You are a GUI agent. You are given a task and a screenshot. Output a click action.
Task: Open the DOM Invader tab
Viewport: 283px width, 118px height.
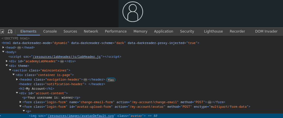pos(266,31)
